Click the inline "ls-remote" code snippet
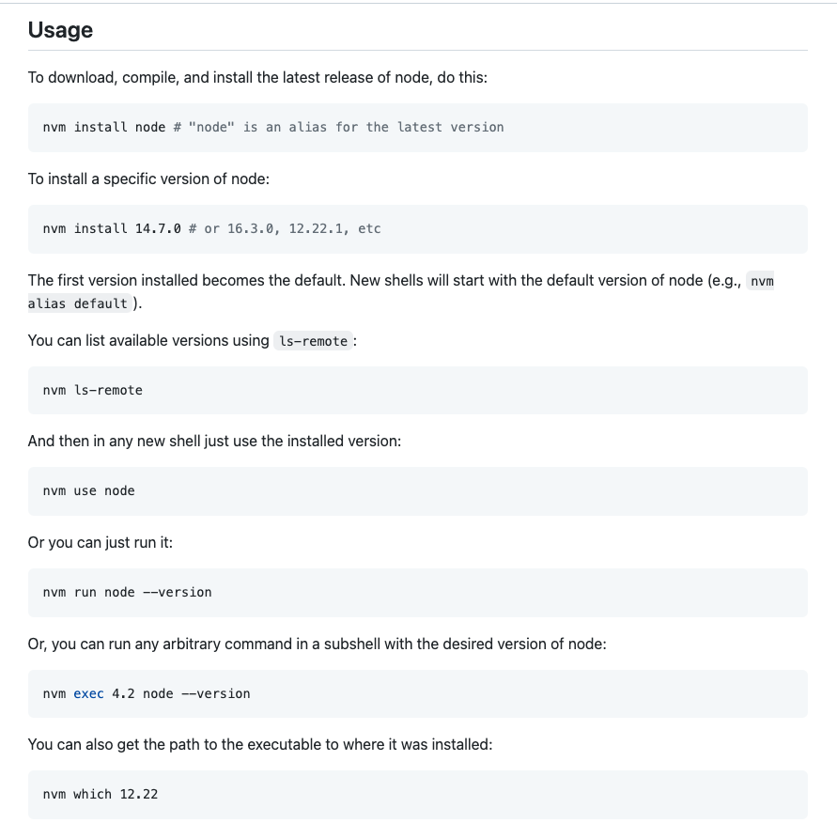Image resolution: width=837 pixels, height=823 pixels. [314, 341]
